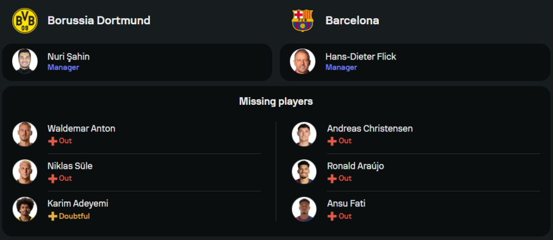Select Nuri Şahin manager name
553x240 pixels.
(69, 56)
